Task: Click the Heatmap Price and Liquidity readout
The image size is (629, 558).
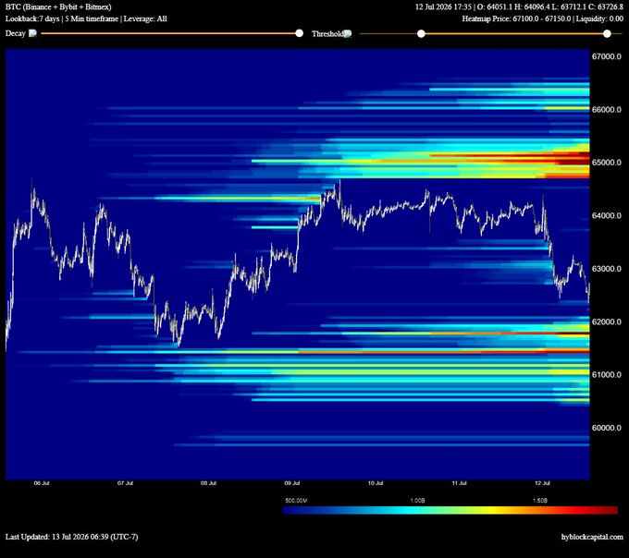Action: tap(542, 18)
